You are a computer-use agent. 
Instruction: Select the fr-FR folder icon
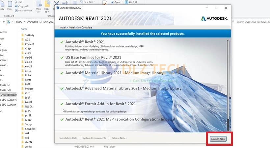(x=22, y=84)
